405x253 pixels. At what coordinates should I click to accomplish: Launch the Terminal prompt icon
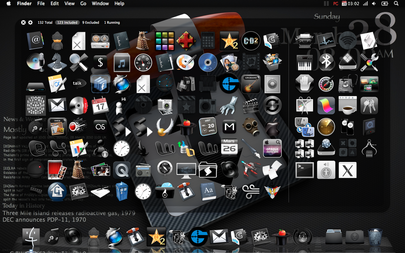click(304, 170)
